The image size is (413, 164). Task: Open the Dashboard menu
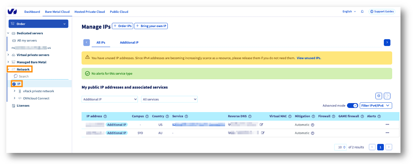[x=32, y=12]
